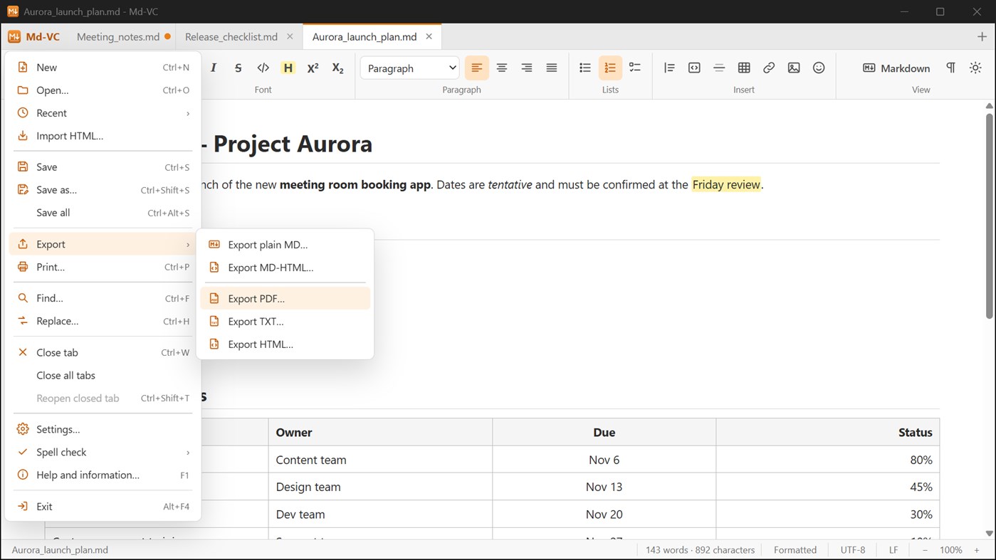Toggle formatting marks (pilcrow) display
The height and width of the screenshot is (560, 996).
point(950,68)
